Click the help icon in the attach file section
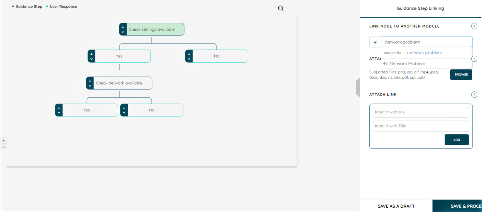The image size is (482, 212). (474, 59)
